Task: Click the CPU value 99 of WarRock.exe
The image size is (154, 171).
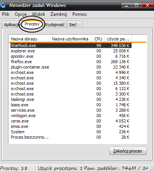Action: [99, 45]
